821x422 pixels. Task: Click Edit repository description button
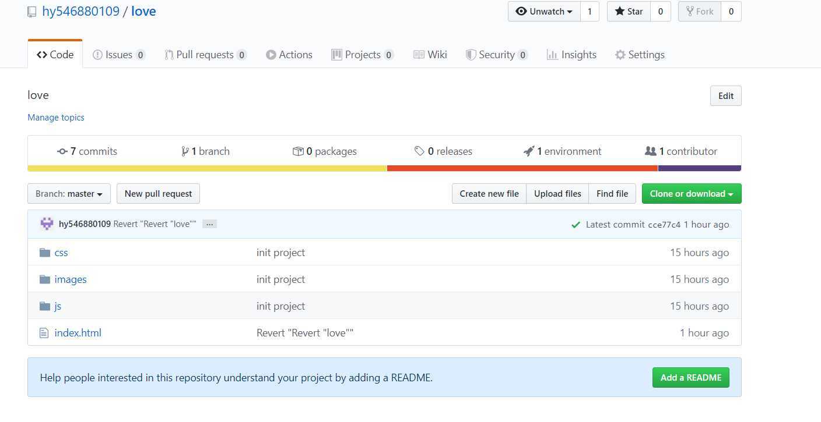[726, 96]
